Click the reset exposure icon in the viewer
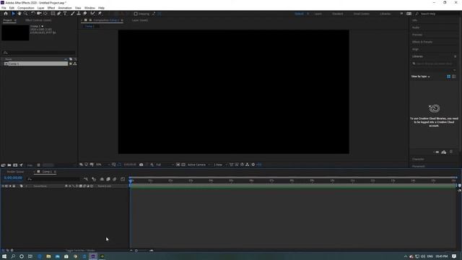 [x=253, y=165]
